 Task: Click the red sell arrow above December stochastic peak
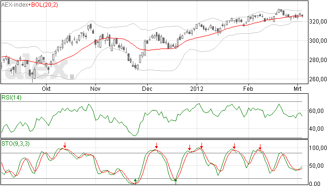point(156,146)
